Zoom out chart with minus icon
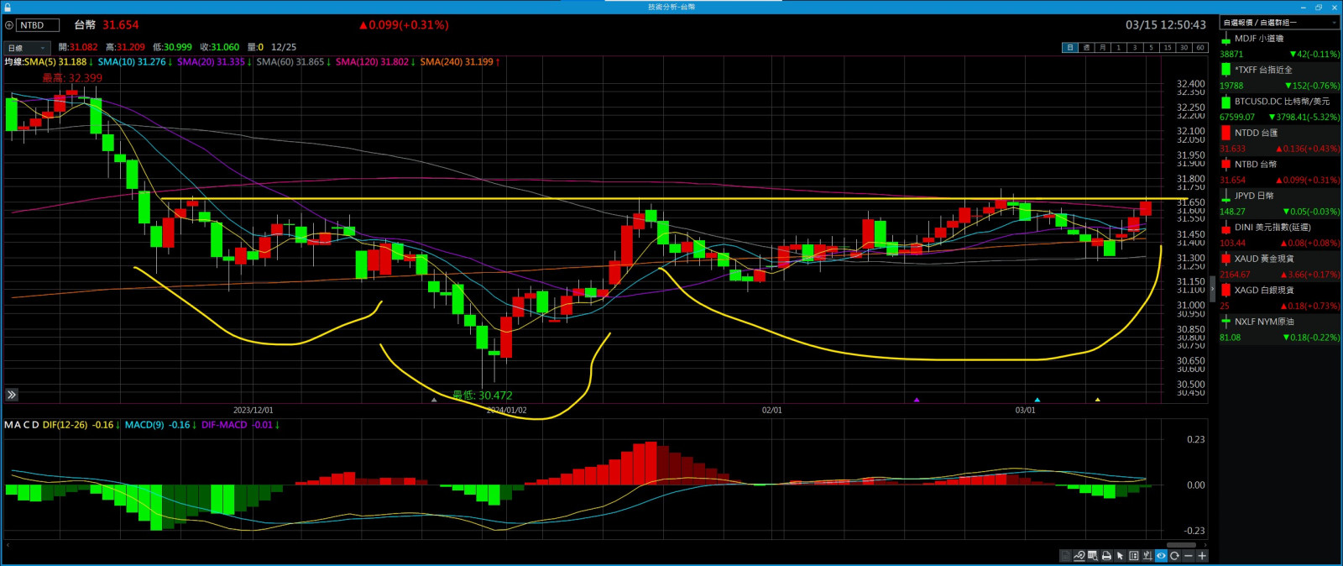This screenshot has width=1343, height=566. [x=1189, y=556]
